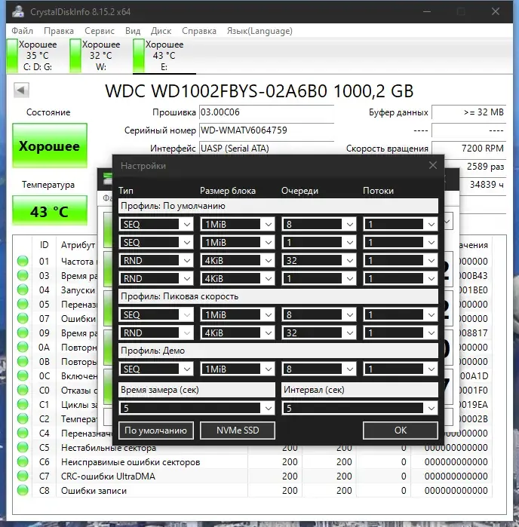Click status circle for attribute C1
The image size is (519, 527).
pos(23,404)
